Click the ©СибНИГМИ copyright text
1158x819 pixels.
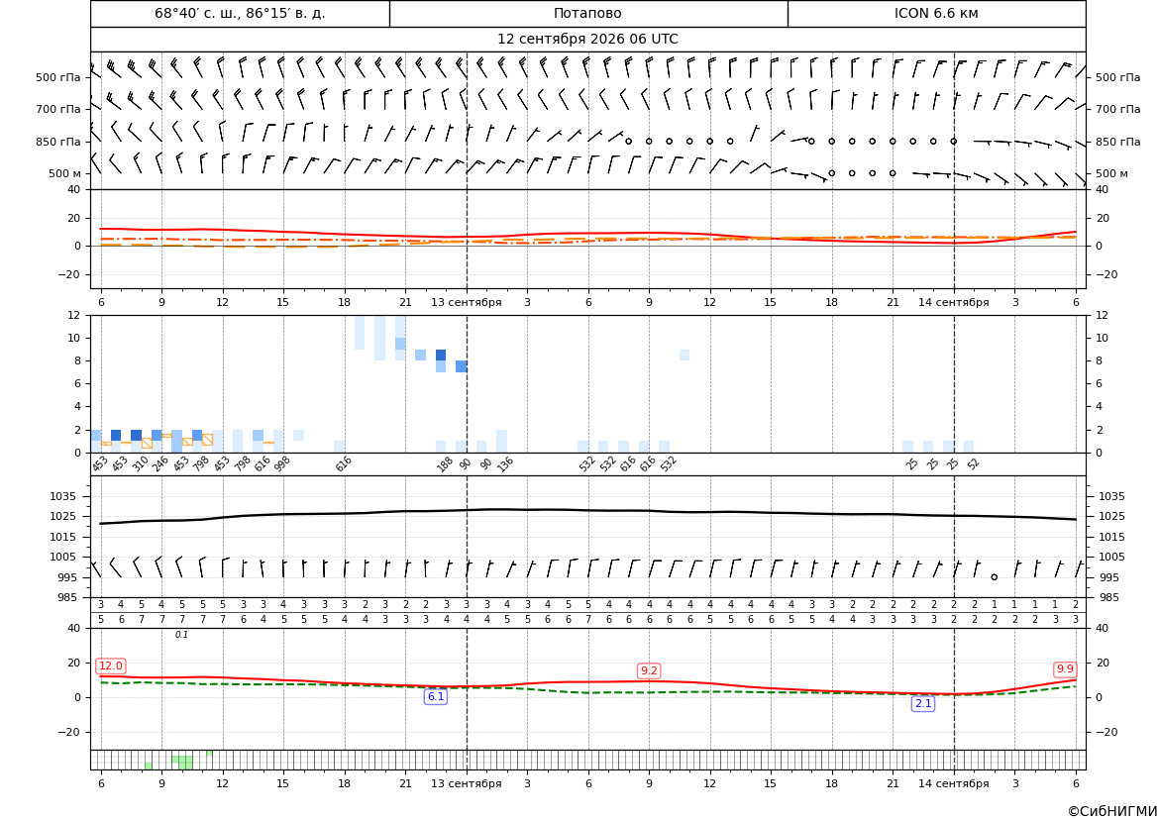pos(1112,811)
